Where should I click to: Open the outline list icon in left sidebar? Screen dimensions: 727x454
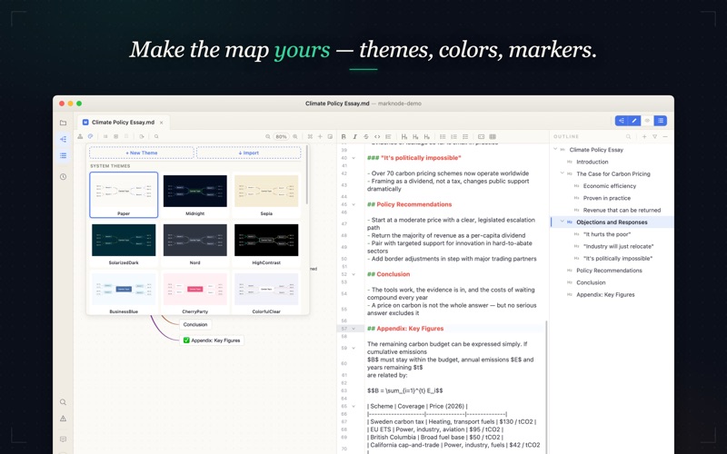coord(63,155)
